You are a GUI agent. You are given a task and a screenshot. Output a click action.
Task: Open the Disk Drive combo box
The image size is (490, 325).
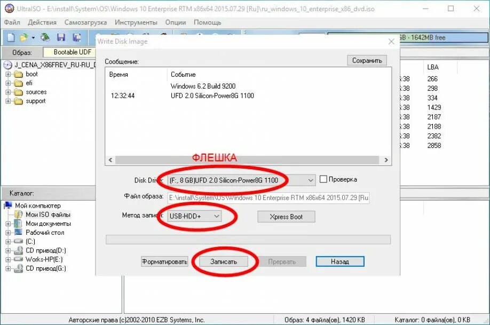[x=241, y=180]
